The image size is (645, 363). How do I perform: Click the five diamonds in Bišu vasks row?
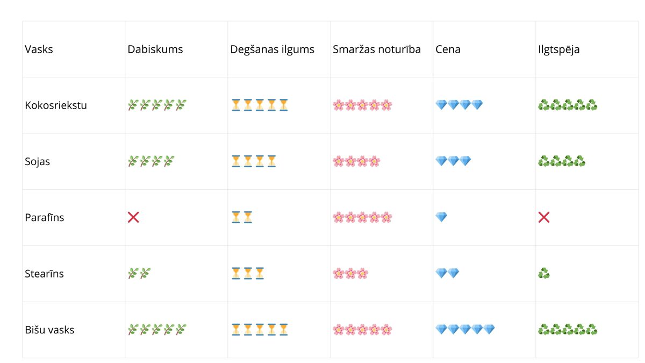tap(465, 330)
